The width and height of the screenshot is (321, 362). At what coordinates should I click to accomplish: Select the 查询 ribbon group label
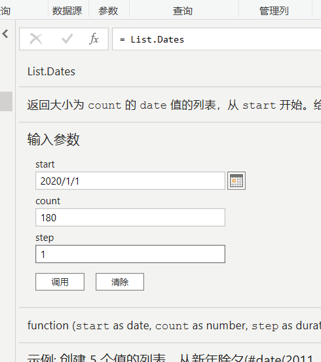[x=183, y=11]
